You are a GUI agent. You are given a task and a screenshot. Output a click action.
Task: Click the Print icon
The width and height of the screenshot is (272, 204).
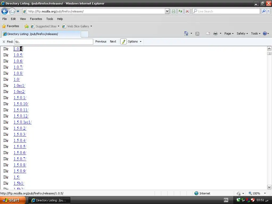click(x=215, y=33)
